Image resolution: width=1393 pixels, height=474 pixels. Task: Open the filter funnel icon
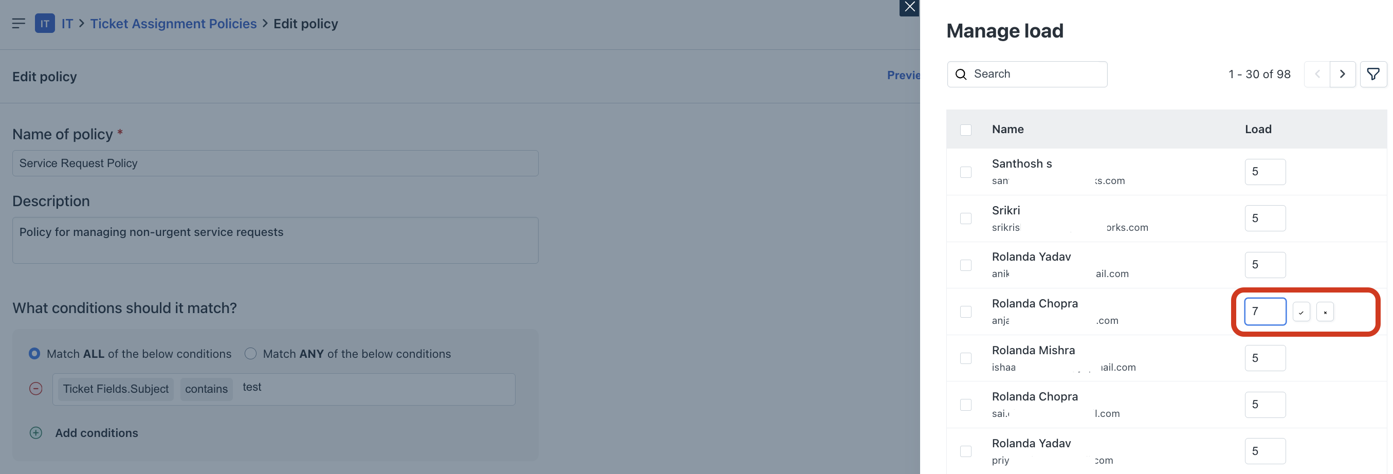(x=1373, y=74)
